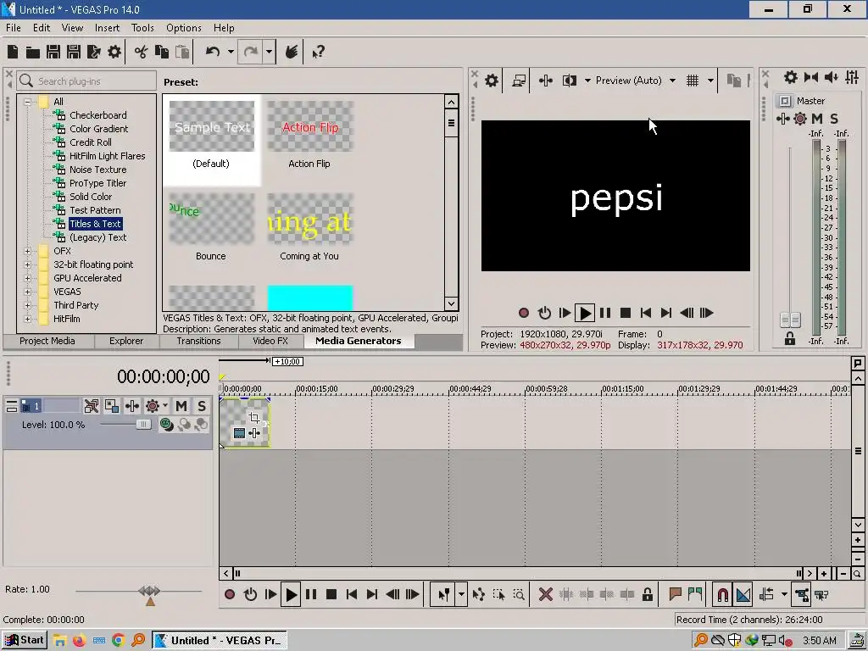Open video preview properties gear
The height and width of the screenshot is (651, 868).
tap(491, 81)
